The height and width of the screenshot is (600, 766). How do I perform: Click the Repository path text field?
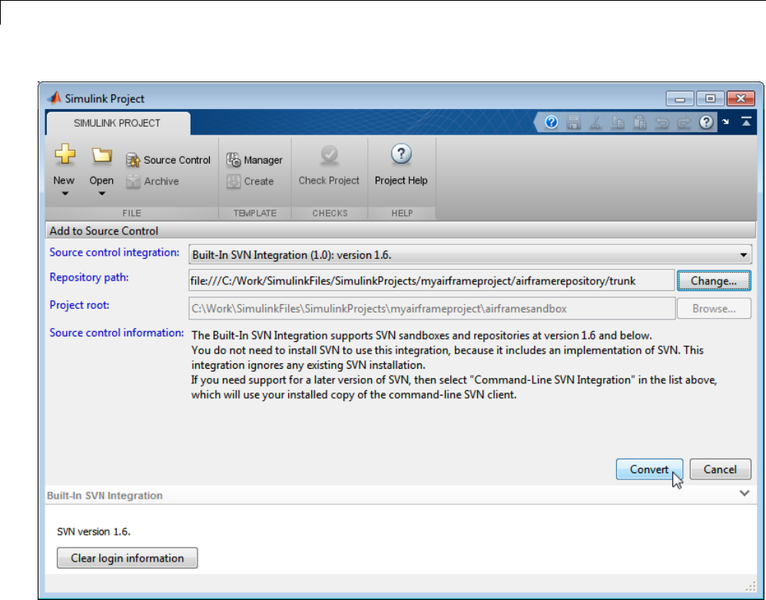pos(431,281)
